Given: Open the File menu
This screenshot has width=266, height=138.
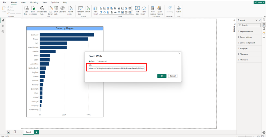Looking at the screenshot, I should coord(5,2).
